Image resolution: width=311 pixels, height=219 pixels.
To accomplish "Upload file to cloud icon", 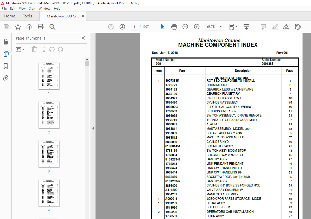I will pos(29,27).
